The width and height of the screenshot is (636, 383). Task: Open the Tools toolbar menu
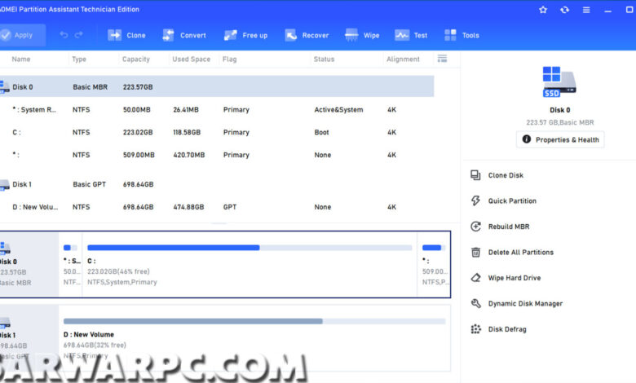[462, 35]
